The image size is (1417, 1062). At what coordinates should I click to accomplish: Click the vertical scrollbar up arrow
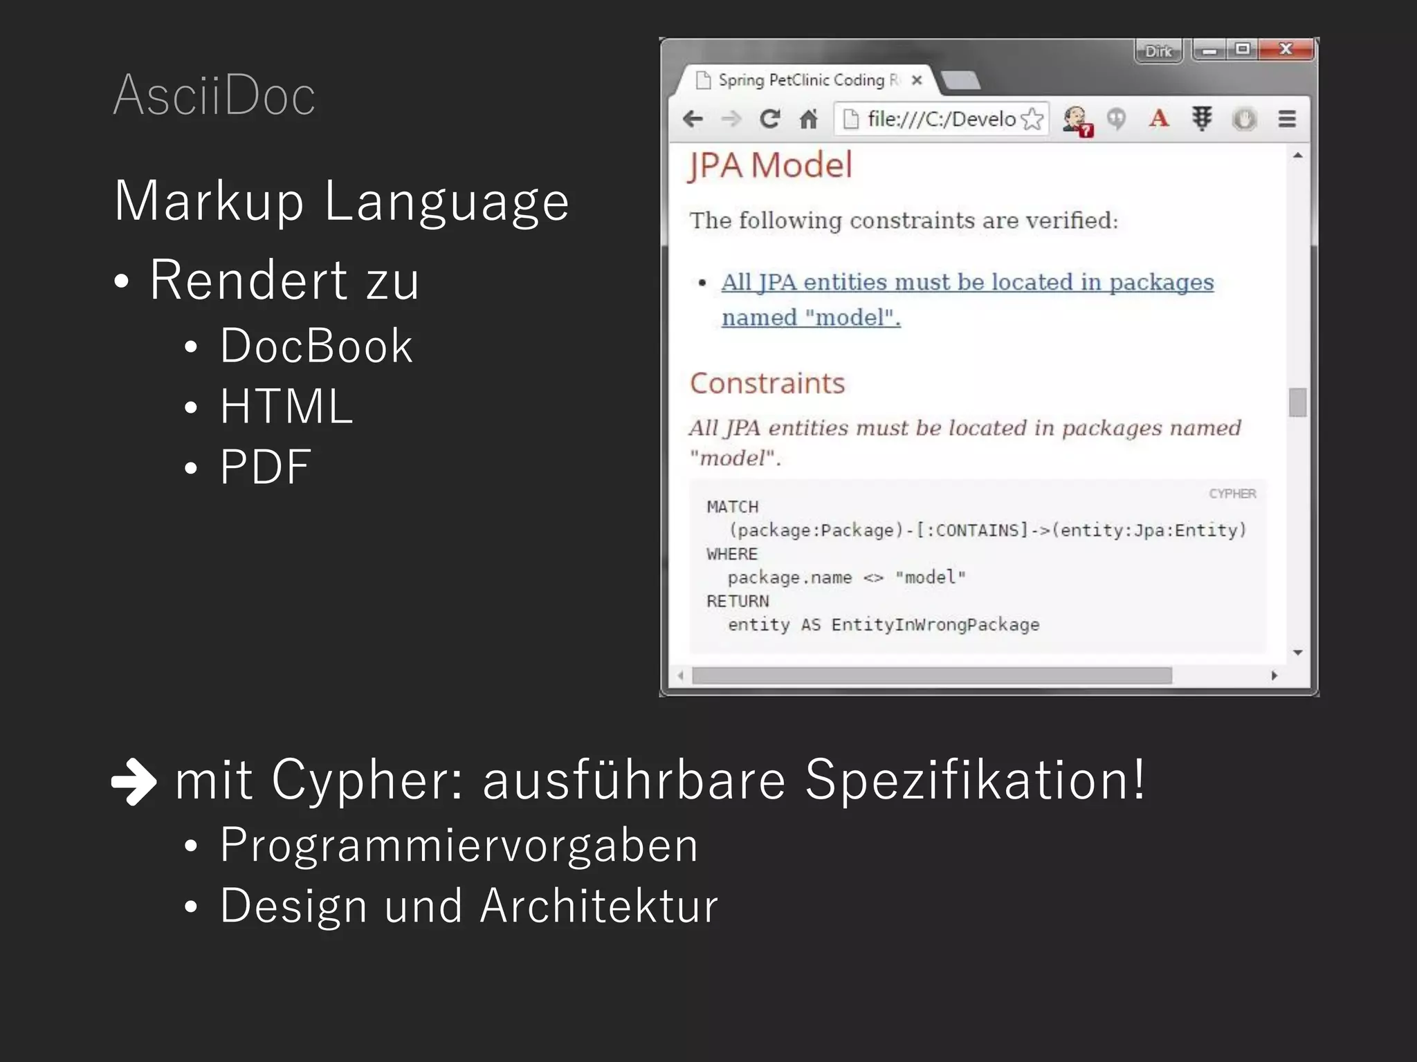click(1298, 156)
